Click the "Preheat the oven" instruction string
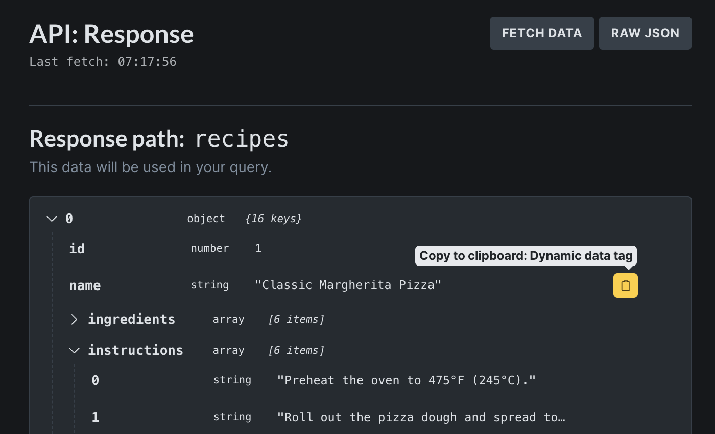 406,380
